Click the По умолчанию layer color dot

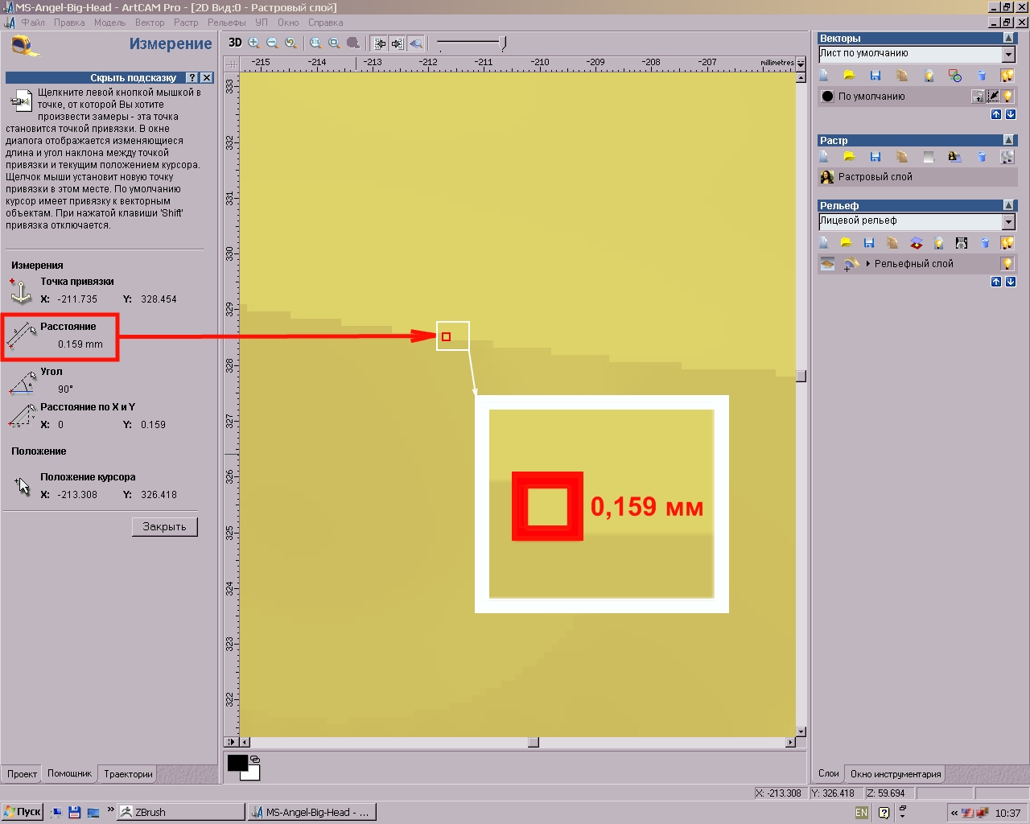(x=827, y=97)
